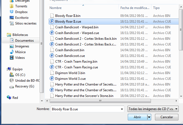Screen dimensions: 183x125
Task: Click date 18/04/2012 07:22 cell
Action: click(x=135, y=96)
